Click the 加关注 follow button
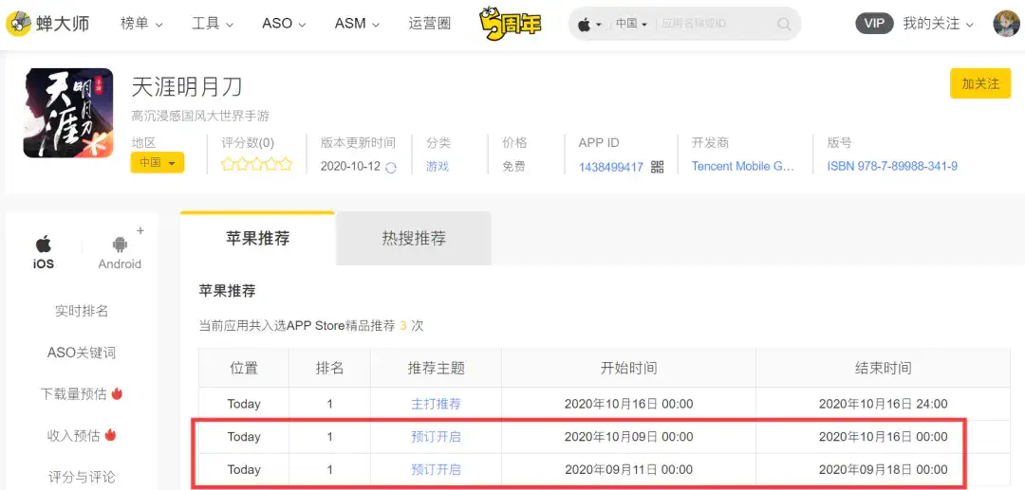Screen dimensions: 1025x490 click(980, 83)
